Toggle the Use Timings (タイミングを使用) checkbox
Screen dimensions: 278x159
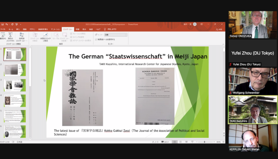coord(71,37)
